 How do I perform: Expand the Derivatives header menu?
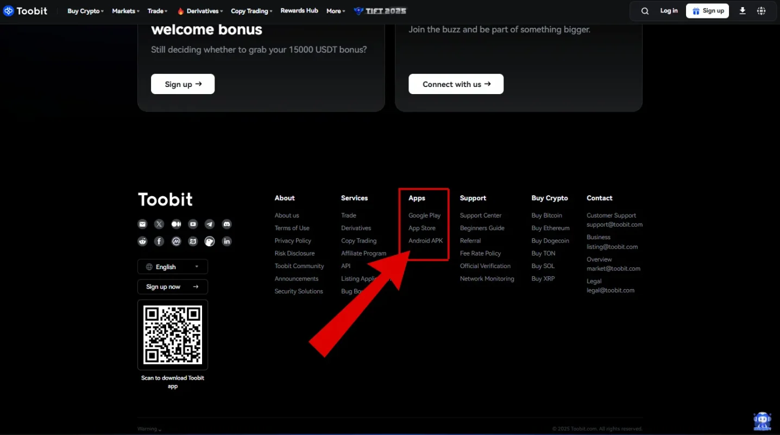[x=200, y=11]
